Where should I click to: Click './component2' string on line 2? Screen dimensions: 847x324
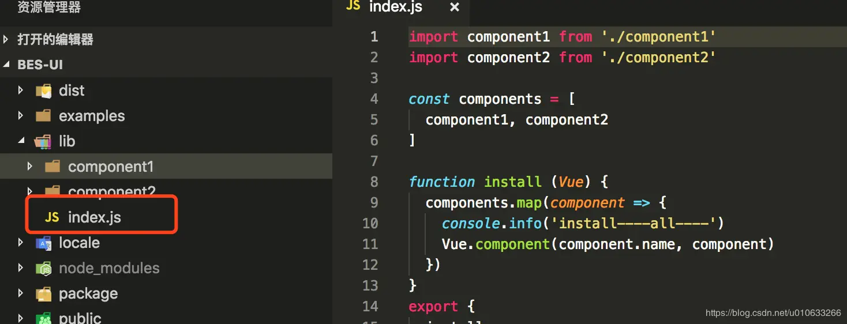(658, 58)
